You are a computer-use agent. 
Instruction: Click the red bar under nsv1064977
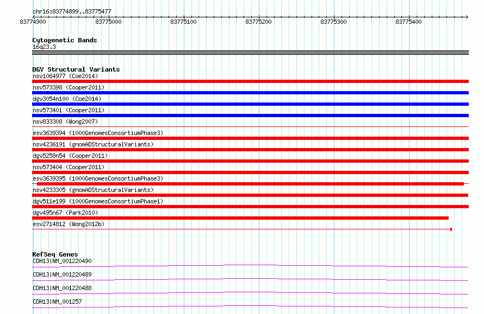pos(250,81)
